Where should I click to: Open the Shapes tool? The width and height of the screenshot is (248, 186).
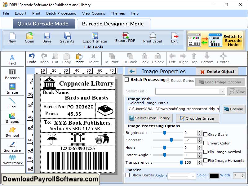[x=12, y=119]
